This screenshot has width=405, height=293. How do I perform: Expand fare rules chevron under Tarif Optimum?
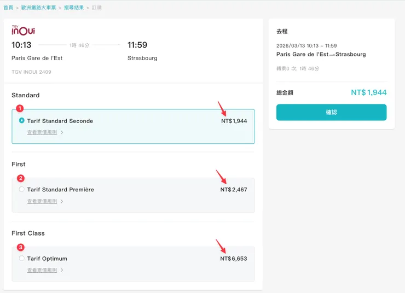tap(62, 270)
